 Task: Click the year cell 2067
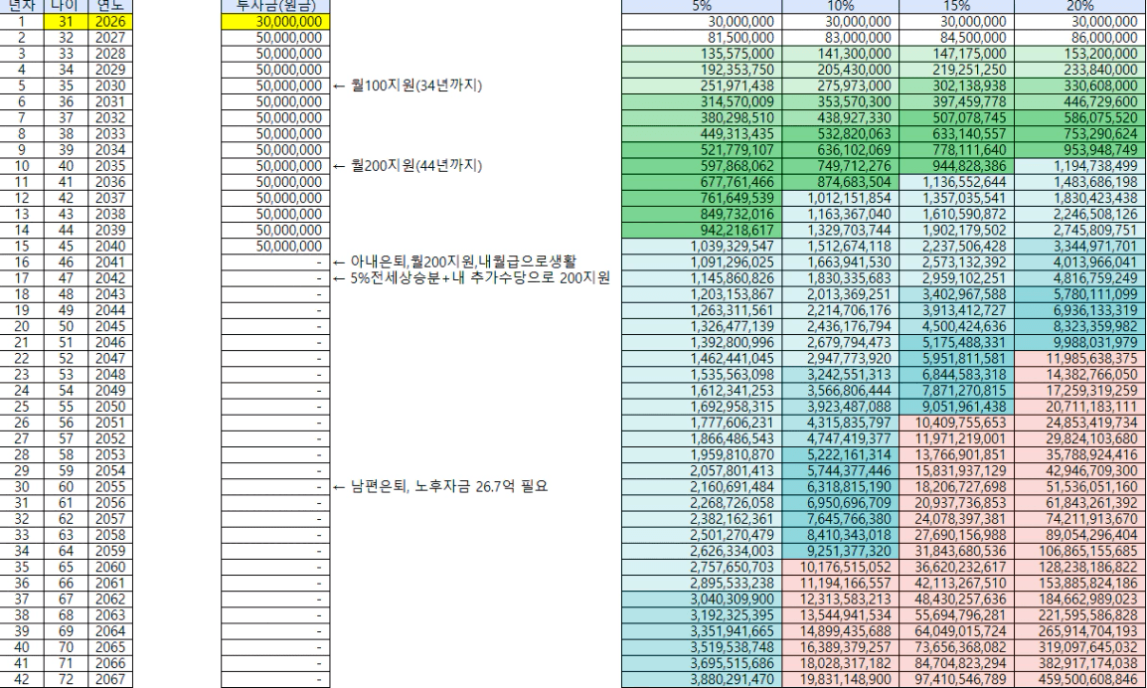[x=110, y=679]
